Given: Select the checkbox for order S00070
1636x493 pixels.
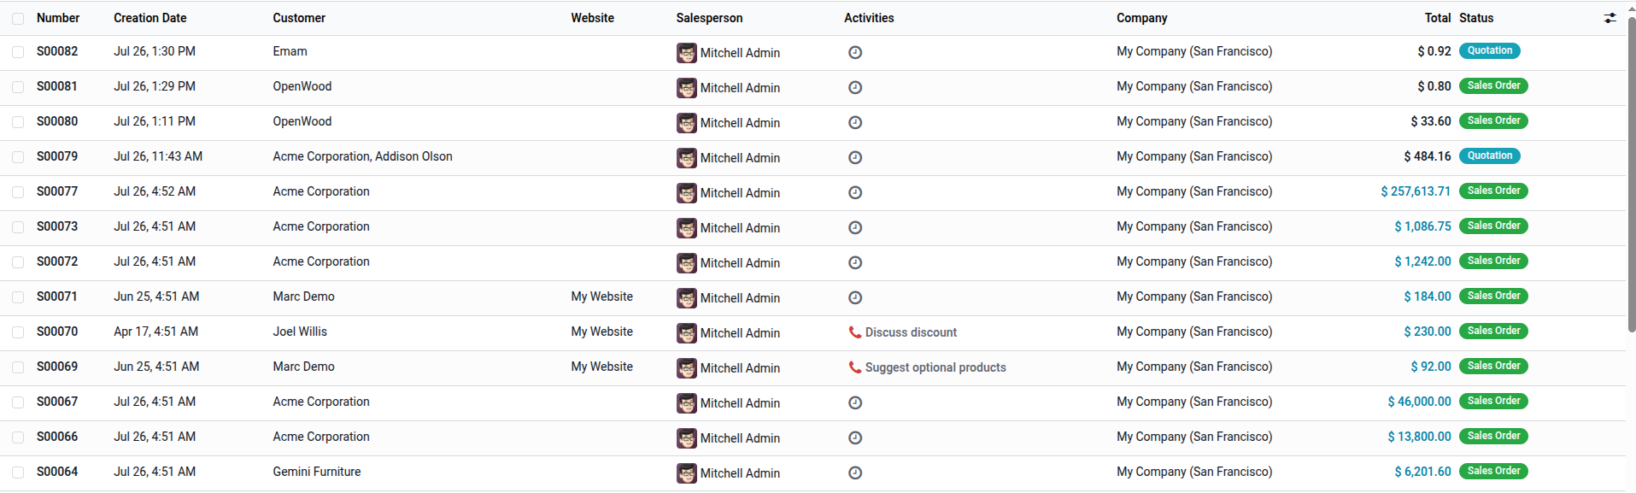Looking at the screenshot, I should 18,333.
